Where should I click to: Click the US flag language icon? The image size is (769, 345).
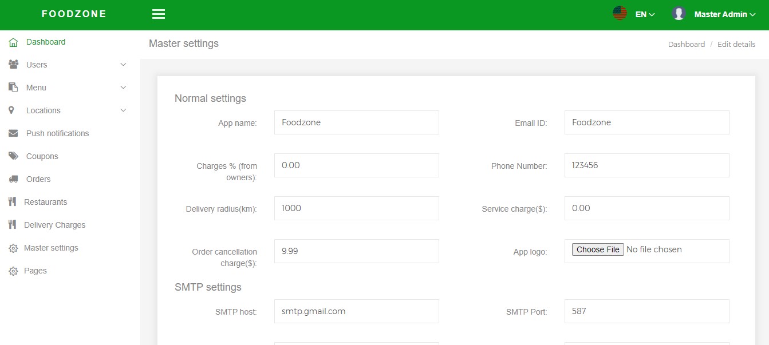pyautogui.click(x=620, y=14)
